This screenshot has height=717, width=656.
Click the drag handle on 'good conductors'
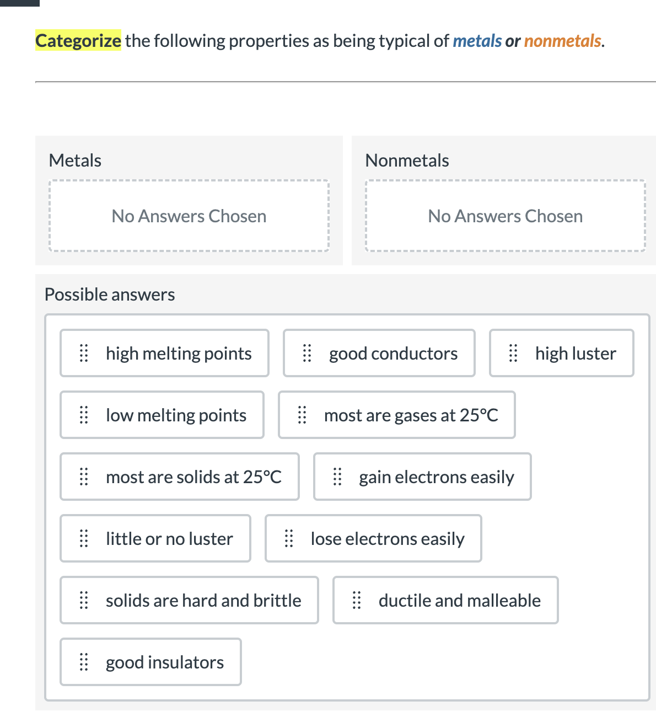point(307,353)
